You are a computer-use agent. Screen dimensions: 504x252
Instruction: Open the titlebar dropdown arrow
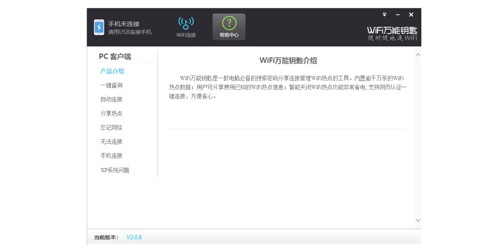coord(384,15)
